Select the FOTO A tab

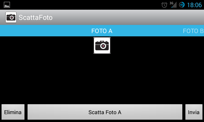pyautogui.click(x=102, y=31)
